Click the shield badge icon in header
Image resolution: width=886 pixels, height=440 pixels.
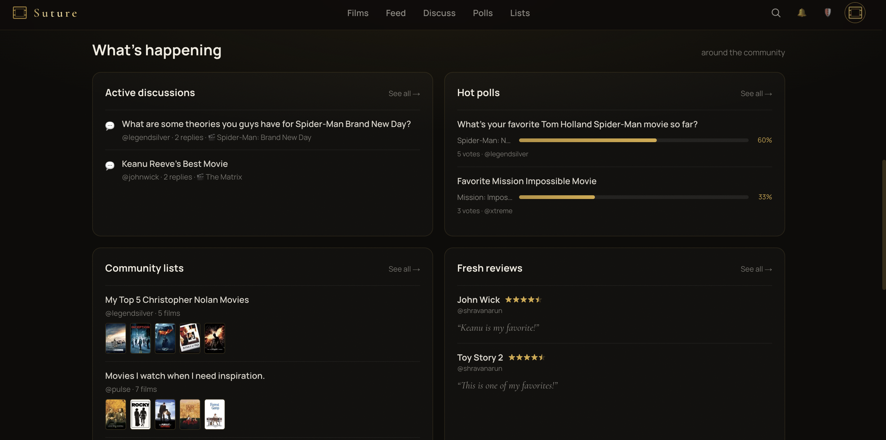[828, 13]
